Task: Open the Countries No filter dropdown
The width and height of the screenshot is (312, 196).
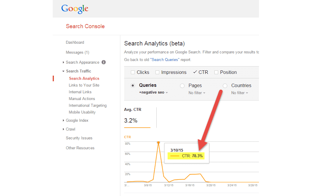Action: [x=240, y=93]
